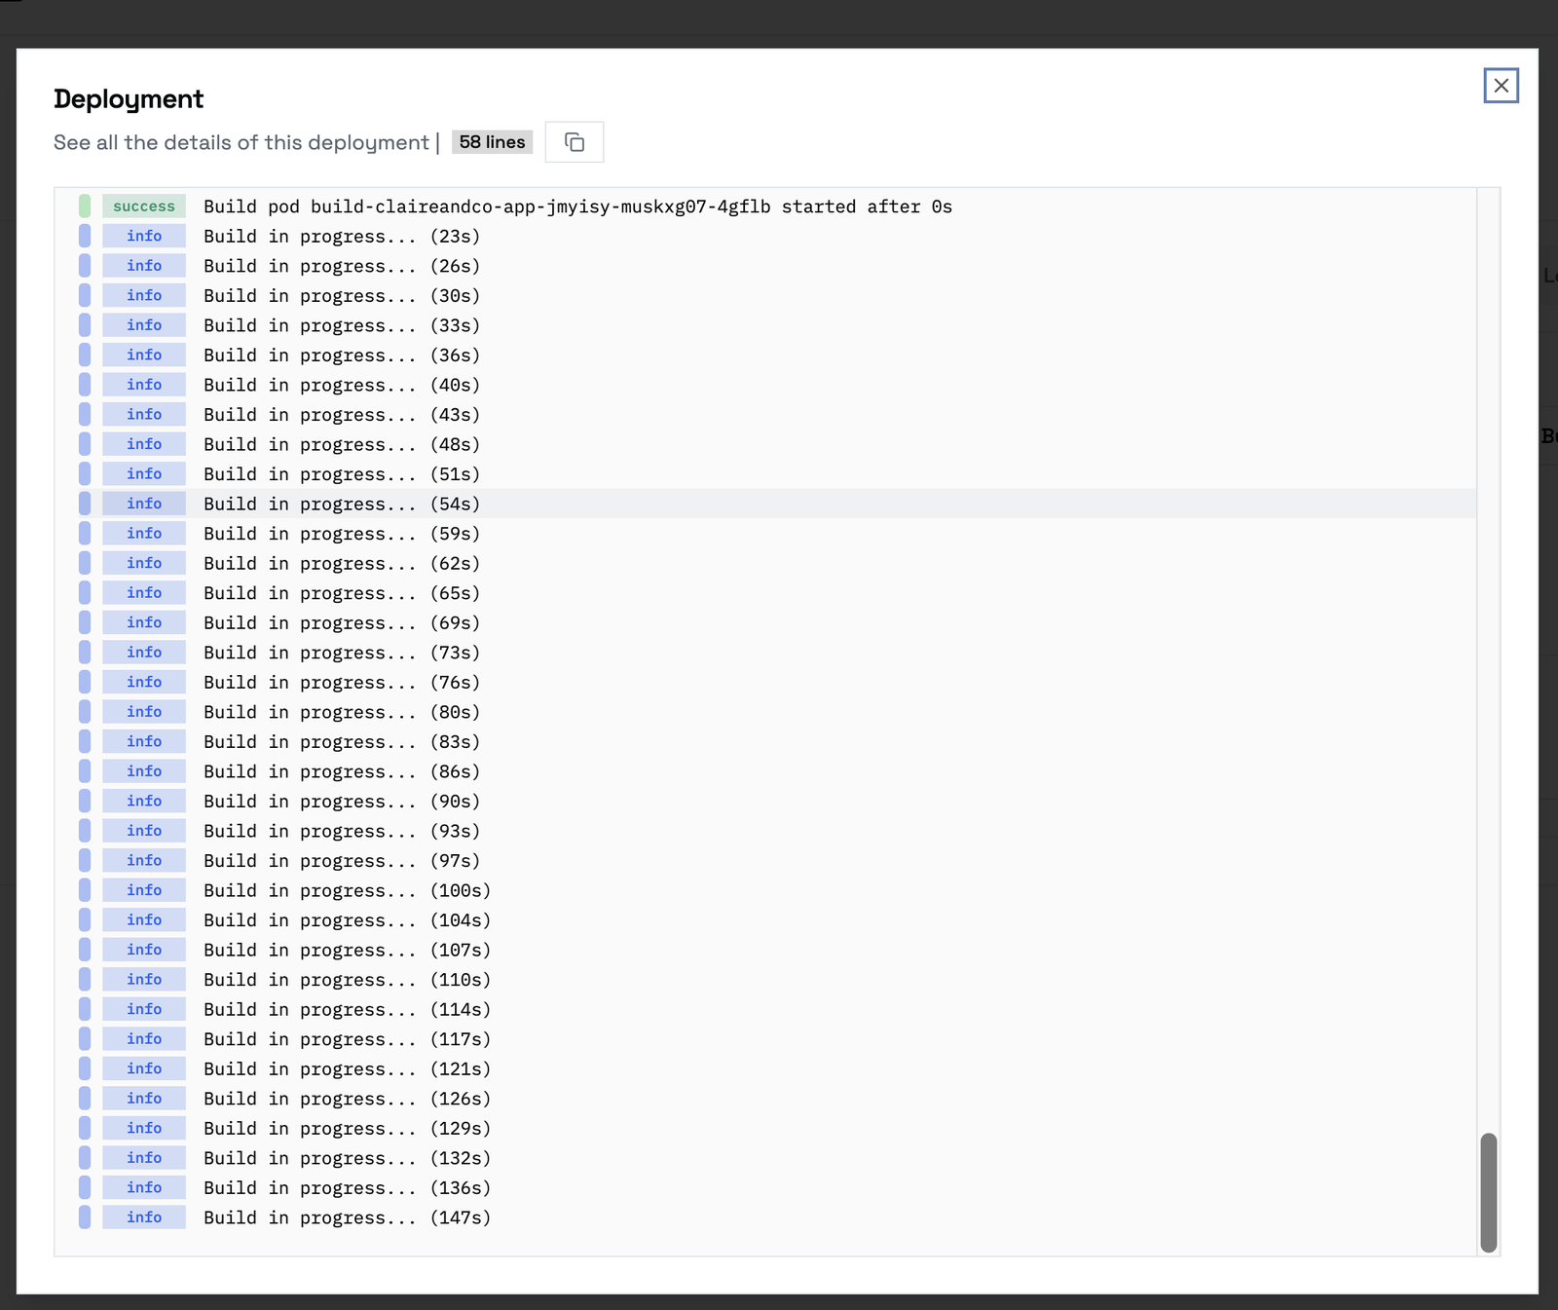Close the Deployment dialog
Viewport: 1558px width, 1310px height.
(1501, 86)
